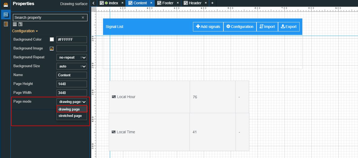This screenshot has width=358, height=158.
Task: Click the Page Height field
Action: 72,84
